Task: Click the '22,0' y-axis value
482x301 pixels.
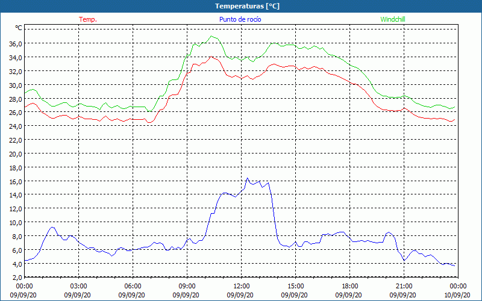Action: tap(16, 140)
